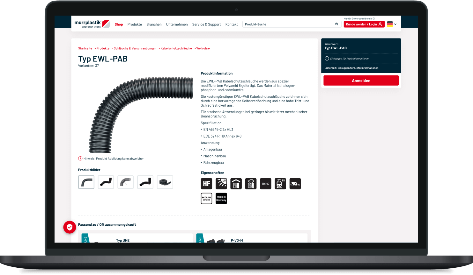Click the 'Fahrzeugbau' list item
This screenshot has width=473, height=275.
[x=213, y=163]
